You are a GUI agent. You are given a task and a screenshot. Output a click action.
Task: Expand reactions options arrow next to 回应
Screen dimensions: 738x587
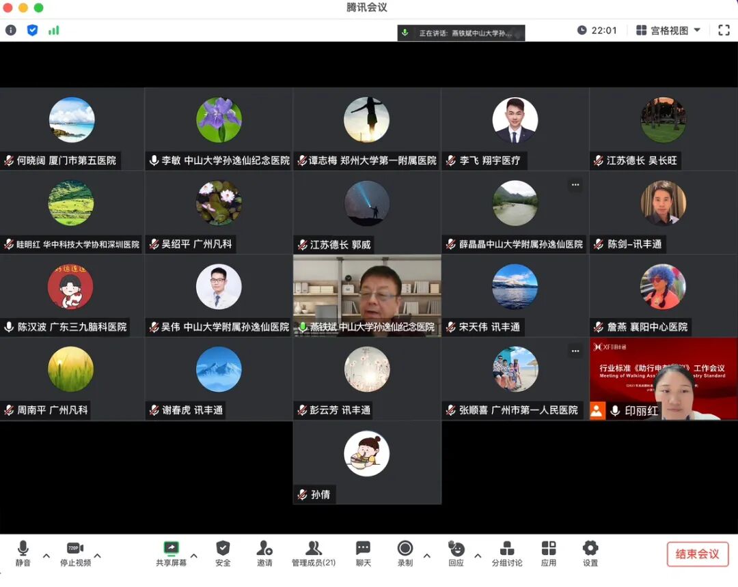(478, 556)
